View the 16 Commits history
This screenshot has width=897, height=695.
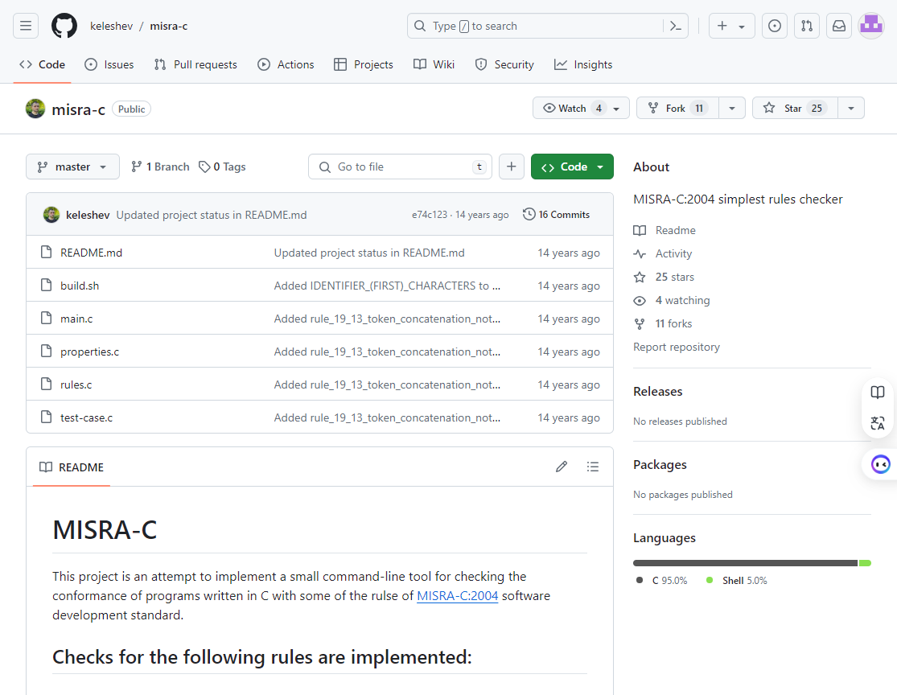(x=557, y=215)
